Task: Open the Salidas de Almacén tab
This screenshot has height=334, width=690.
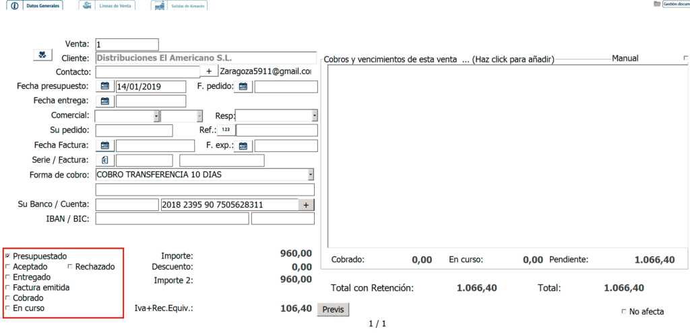Action: tap(179, 5)
